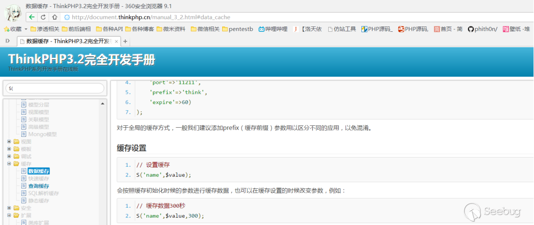Toggle the sidebar panel arrow left of tabs
534x225 pixels.
(x=8, y=41)
